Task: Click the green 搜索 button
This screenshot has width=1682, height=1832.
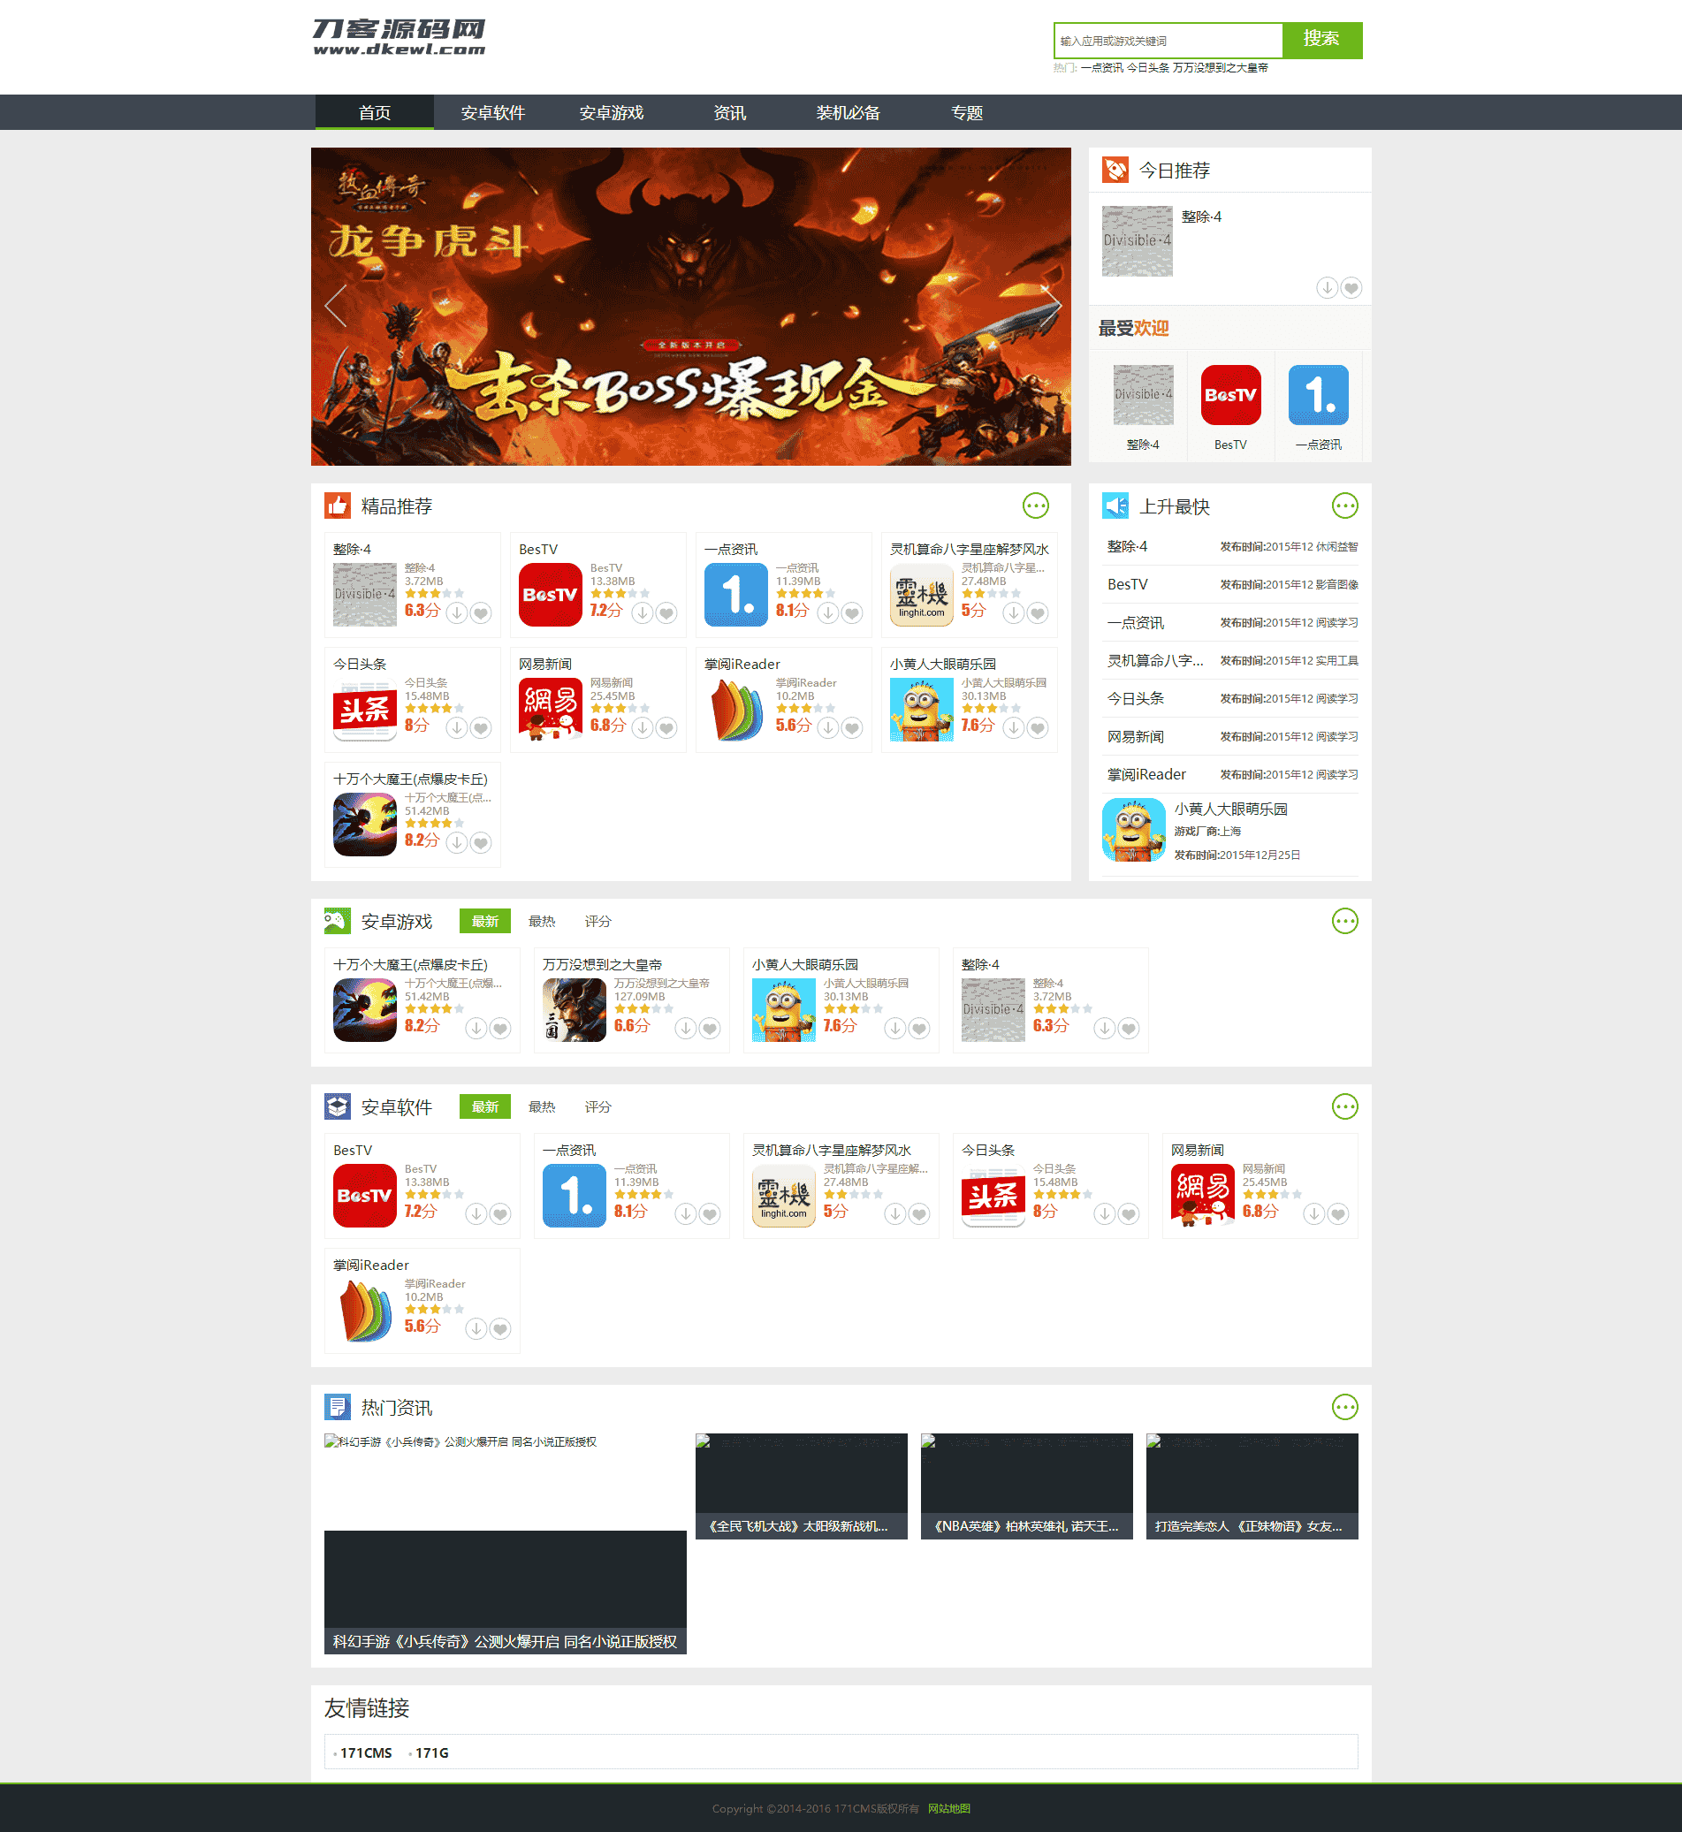Action: pos(1321,40)
